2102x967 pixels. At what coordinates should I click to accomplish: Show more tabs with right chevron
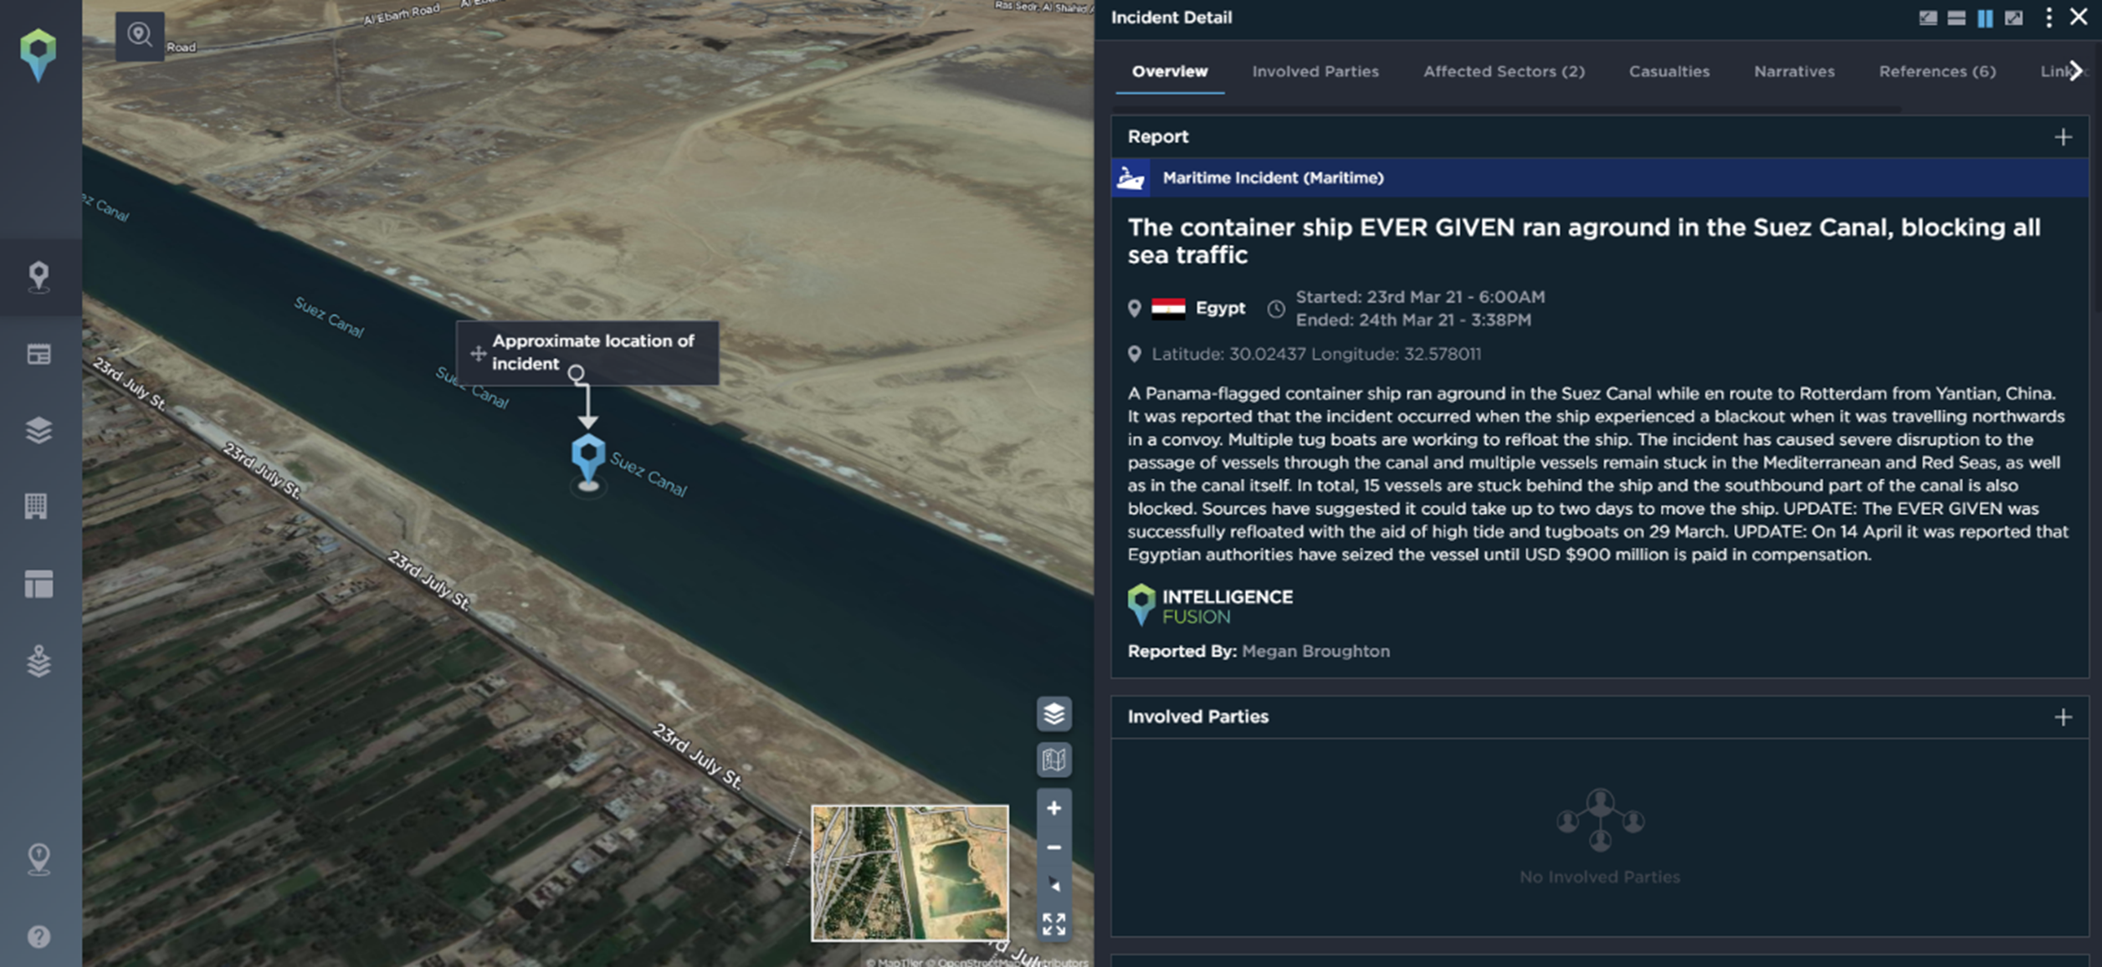click(x=2076, y=71)
